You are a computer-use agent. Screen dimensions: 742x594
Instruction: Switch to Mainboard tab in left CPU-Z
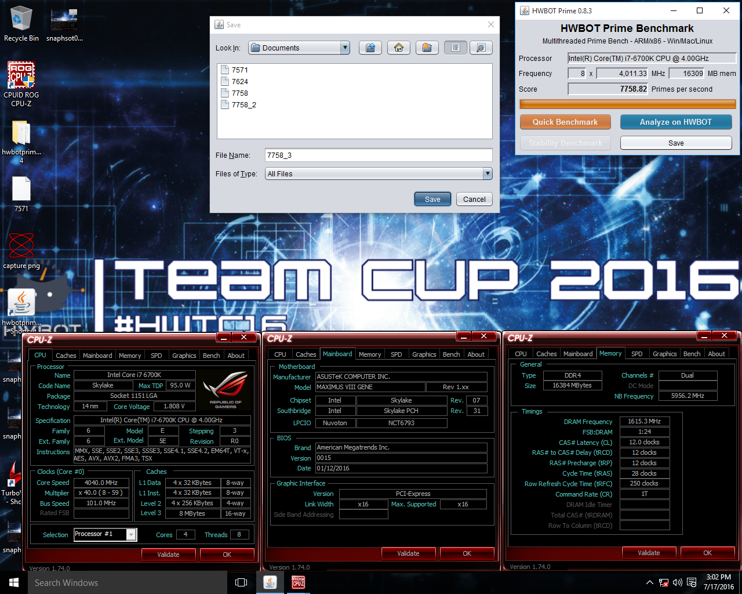click(97, 356)
